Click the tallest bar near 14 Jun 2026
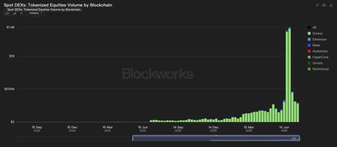337x147 pixels. (x=290, y=75)
